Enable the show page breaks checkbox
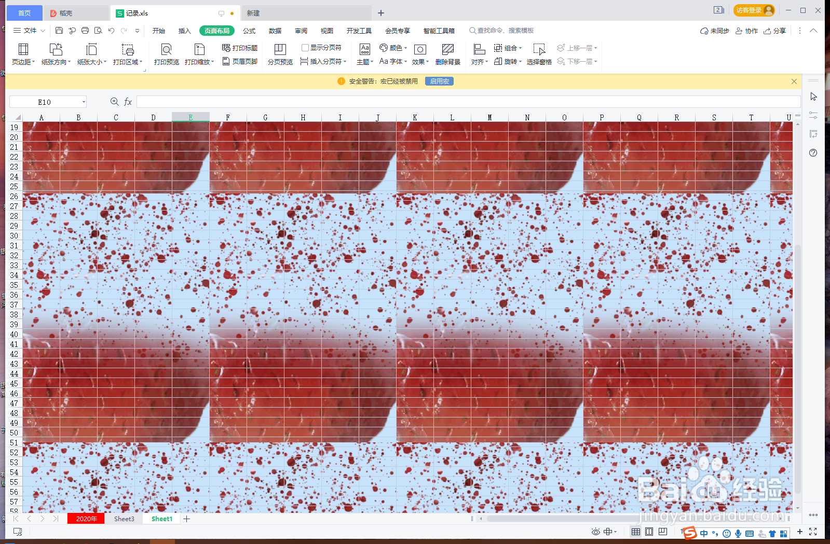The image size is (830, 544). 305,48
